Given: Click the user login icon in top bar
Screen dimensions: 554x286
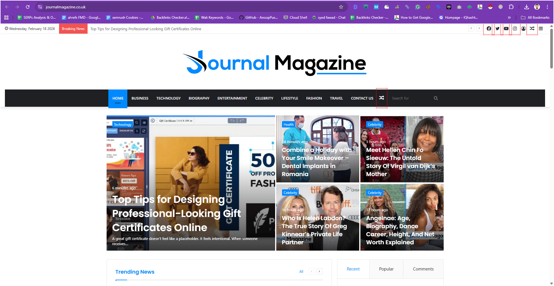Looking at the screenshot, I should pyautogui.click(x=523, y=28).
